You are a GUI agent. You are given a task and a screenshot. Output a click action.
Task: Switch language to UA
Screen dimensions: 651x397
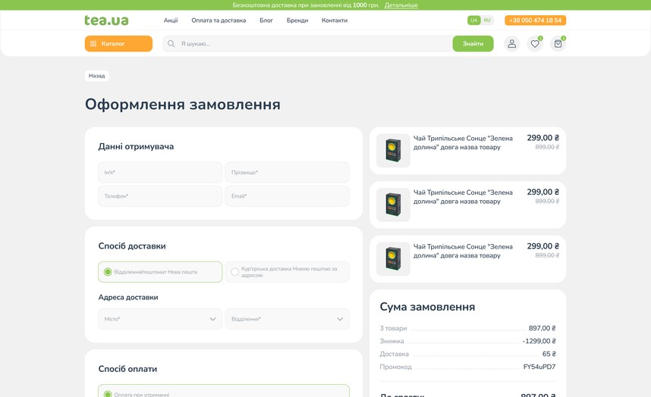coord(473,20)
